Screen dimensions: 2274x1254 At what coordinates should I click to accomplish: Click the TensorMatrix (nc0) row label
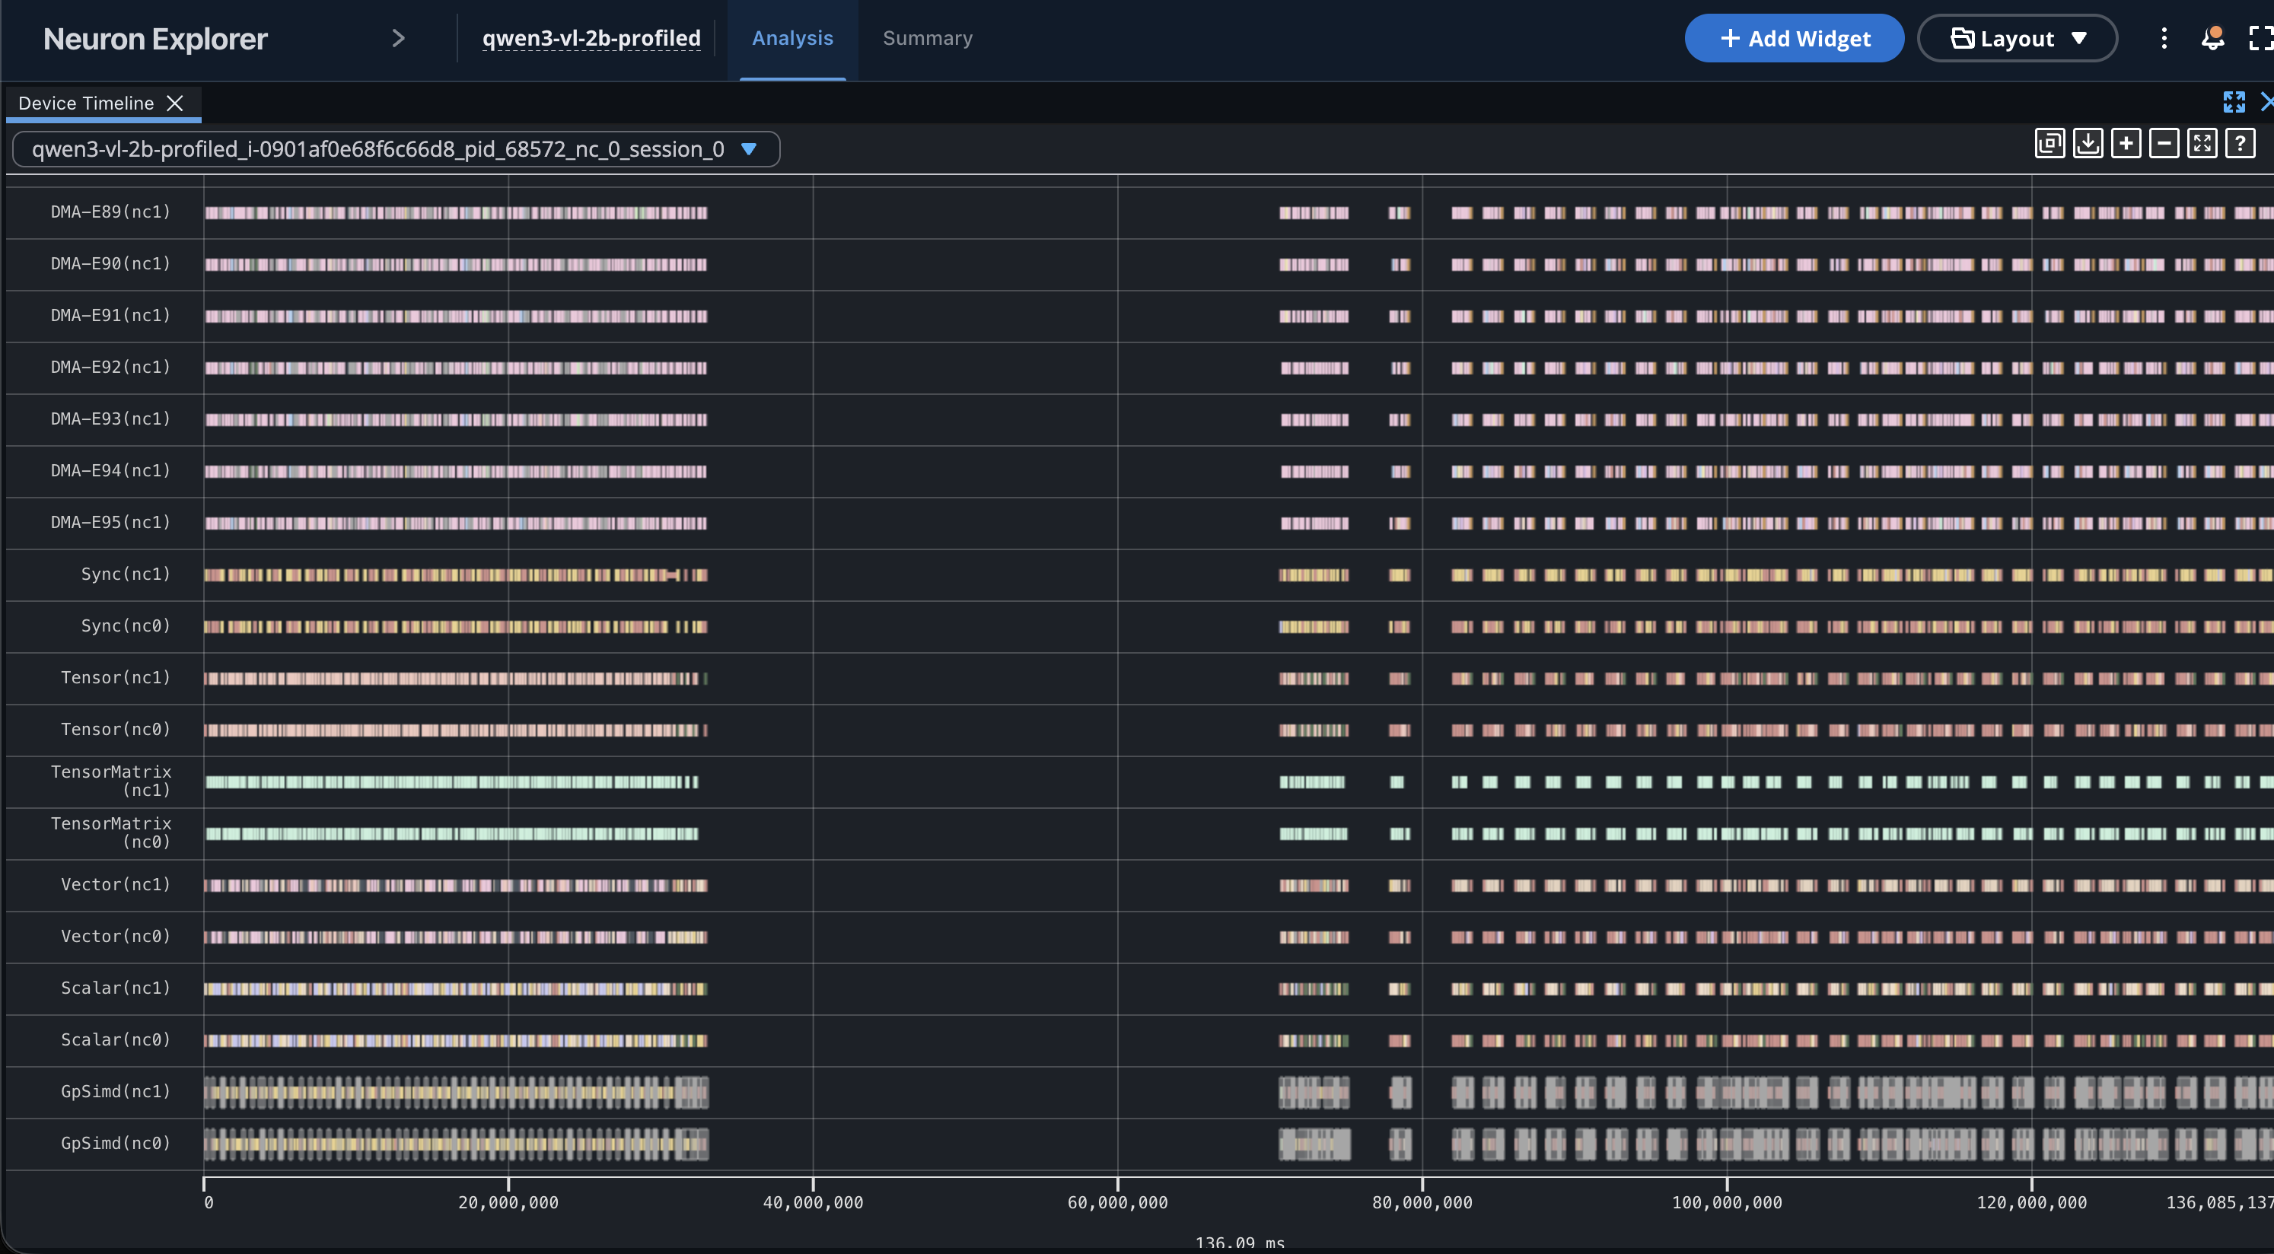pyautogui.click(x=111, y=833)
